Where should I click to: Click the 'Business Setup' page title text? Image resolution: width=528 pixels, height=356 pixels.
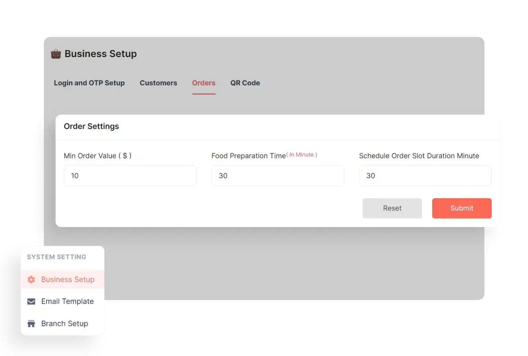pyautogui.click(x=101, y=54)
